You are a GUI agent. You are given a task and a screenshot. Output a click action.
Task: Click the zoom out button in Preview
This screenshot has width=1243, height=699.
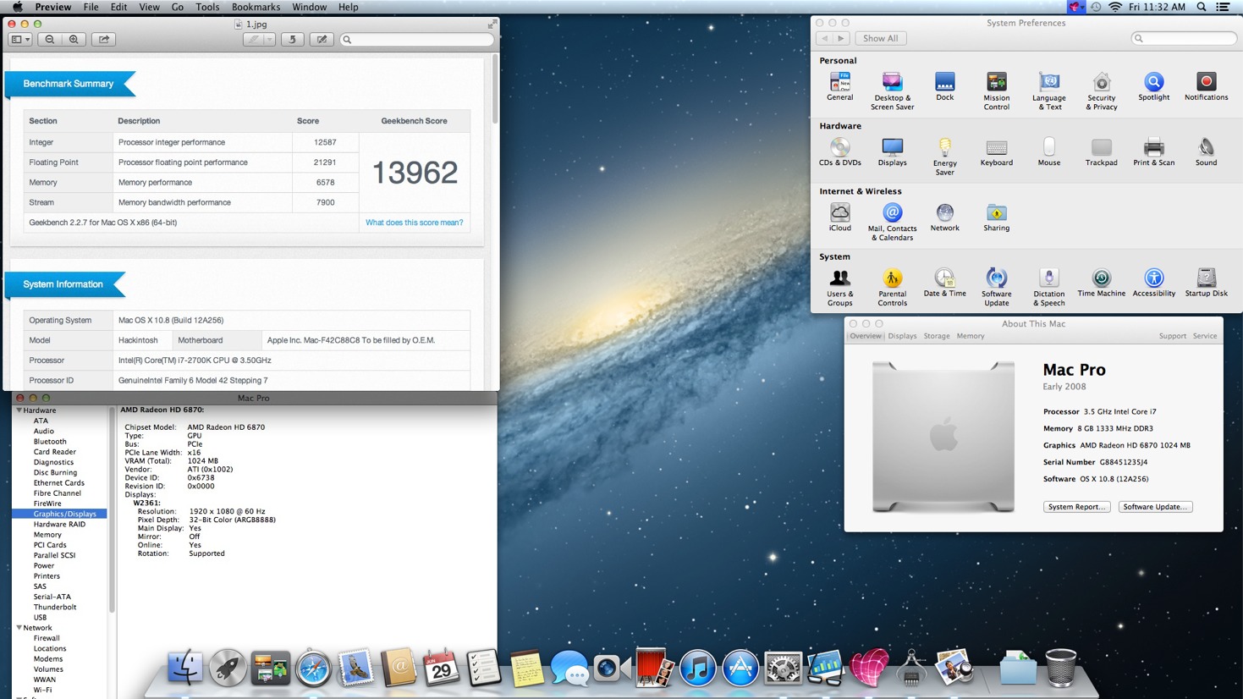coord(50,39)
